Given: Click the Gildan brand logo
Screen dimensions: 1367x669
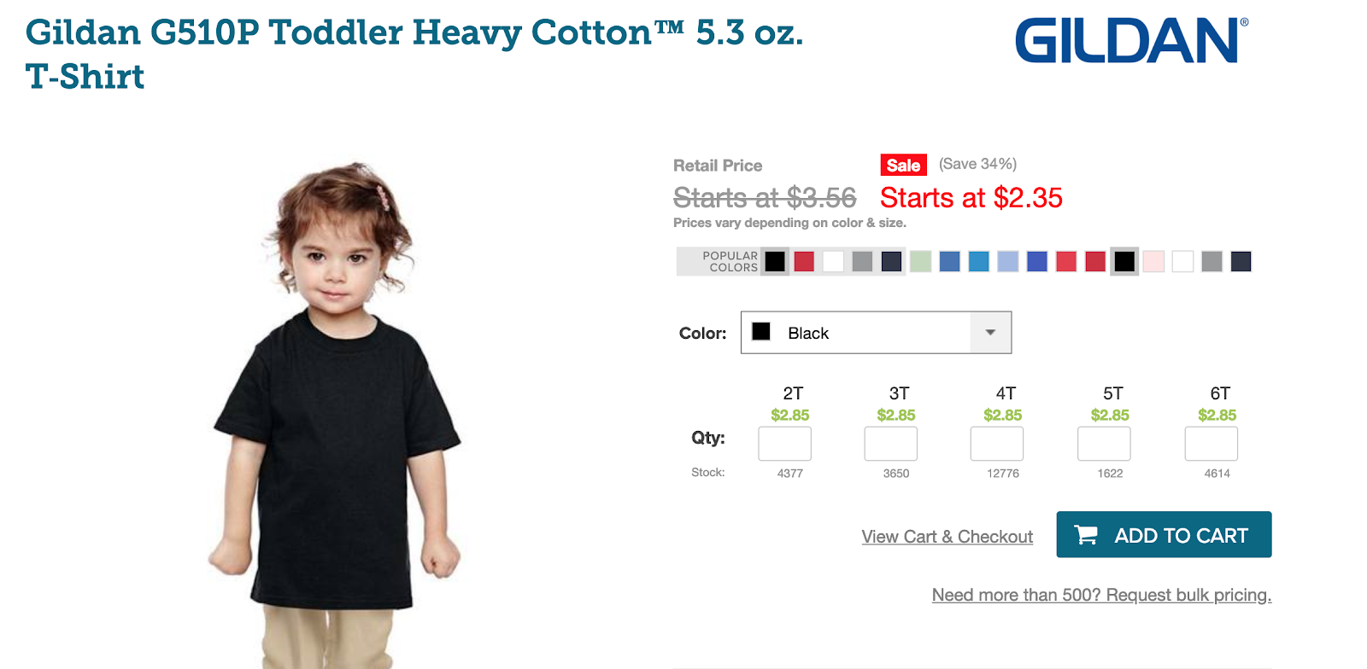Looking at the screenshot, I should (x=1131, y=40).
